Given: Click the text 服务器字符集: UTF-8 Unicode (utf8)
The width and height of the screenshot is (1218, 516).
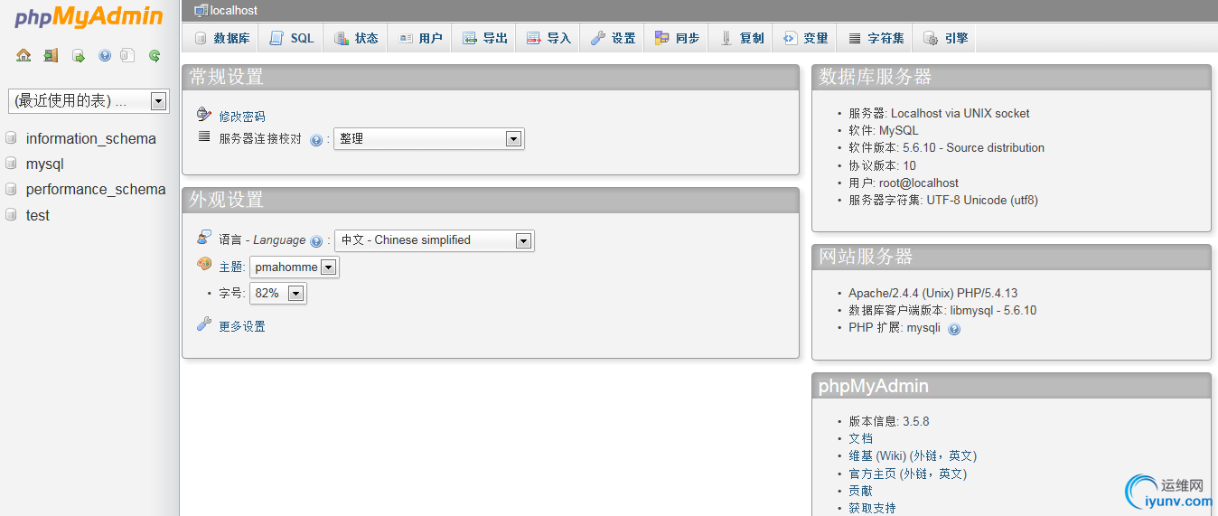Looking at the screenshot, I should (943, 200).
